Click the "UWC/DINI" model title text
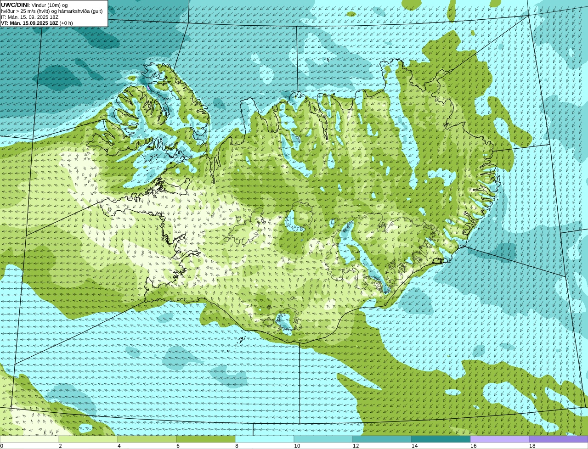588x449 pixels. [15, 5]
